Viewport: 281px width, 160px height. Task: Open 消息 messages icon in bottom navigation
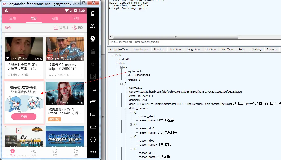(x=76, y=152)
